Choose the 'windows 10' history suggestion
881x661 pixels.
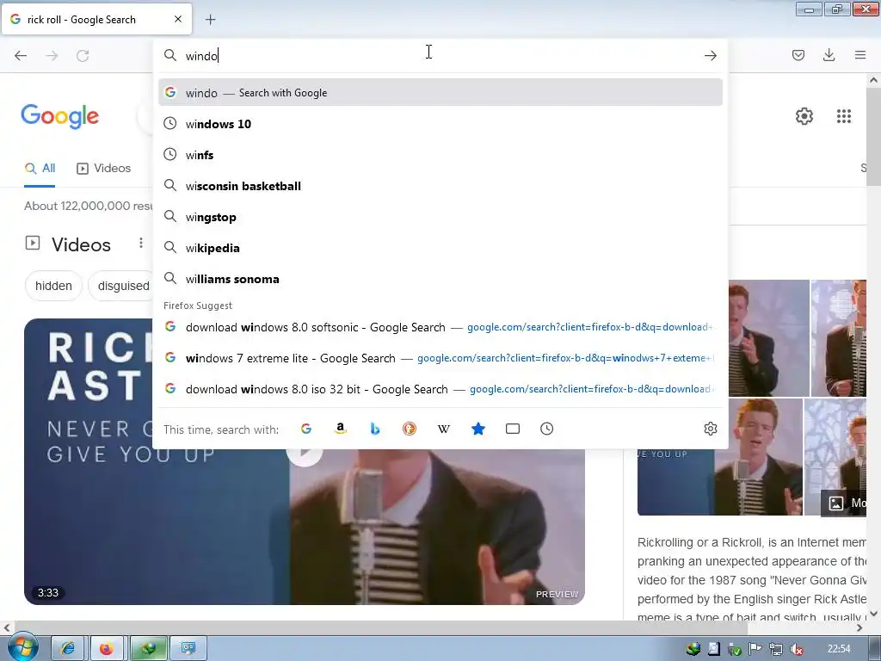point(440,124)
